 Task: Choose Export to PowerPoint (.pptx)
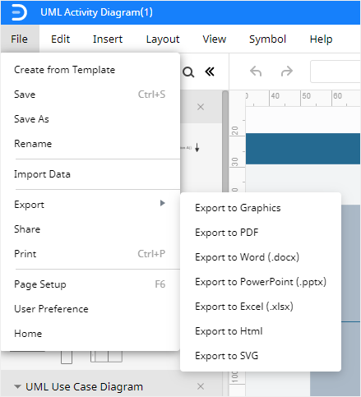pyautogui.click(x=261, y=282)
